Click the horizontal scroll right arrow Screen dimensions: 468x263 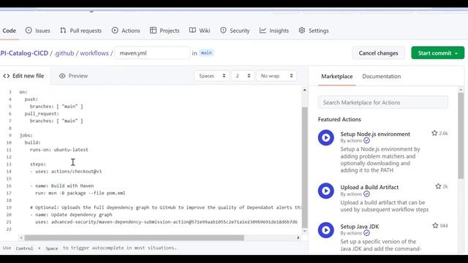tap(298, 237)
